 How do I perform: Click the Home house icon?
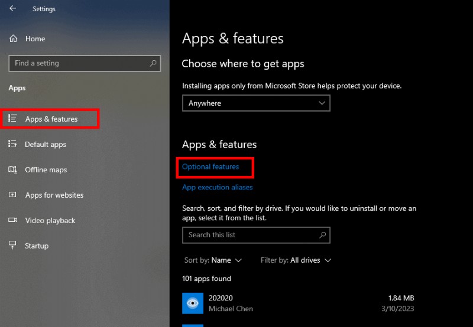tap(13, 38)
